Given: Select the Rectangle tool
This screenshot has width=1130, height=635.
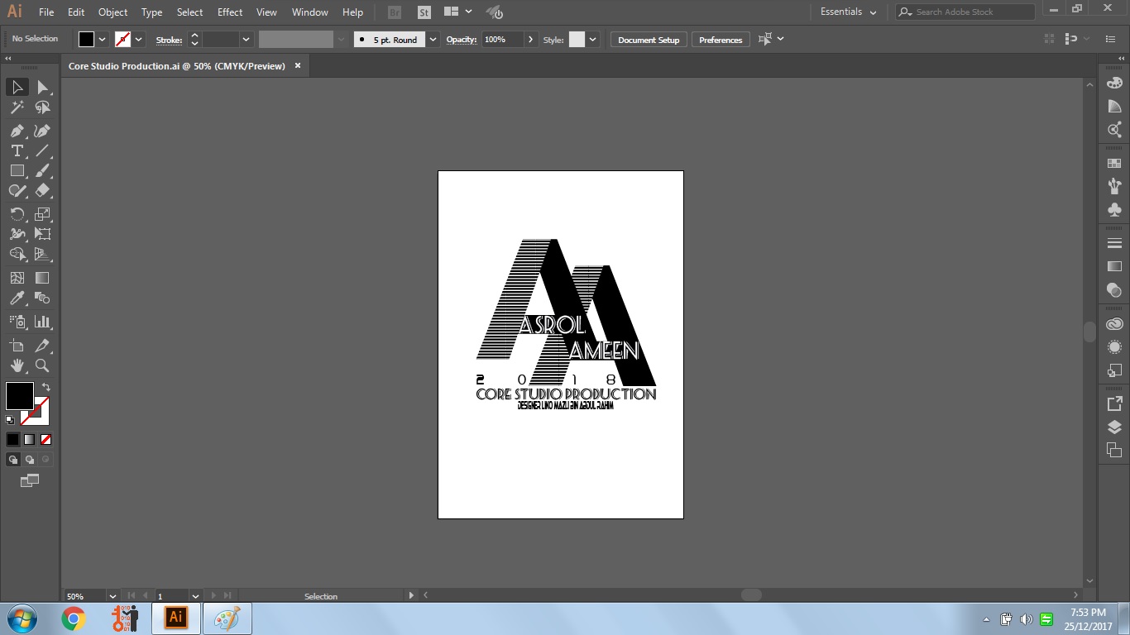Looking at the screenshot, I should (17, 170).
